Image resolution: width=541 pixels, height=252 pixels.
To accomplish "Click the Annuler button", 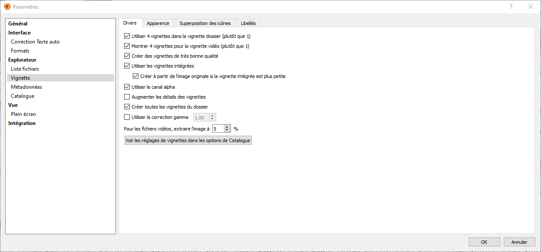I will (x=519, y=242).
